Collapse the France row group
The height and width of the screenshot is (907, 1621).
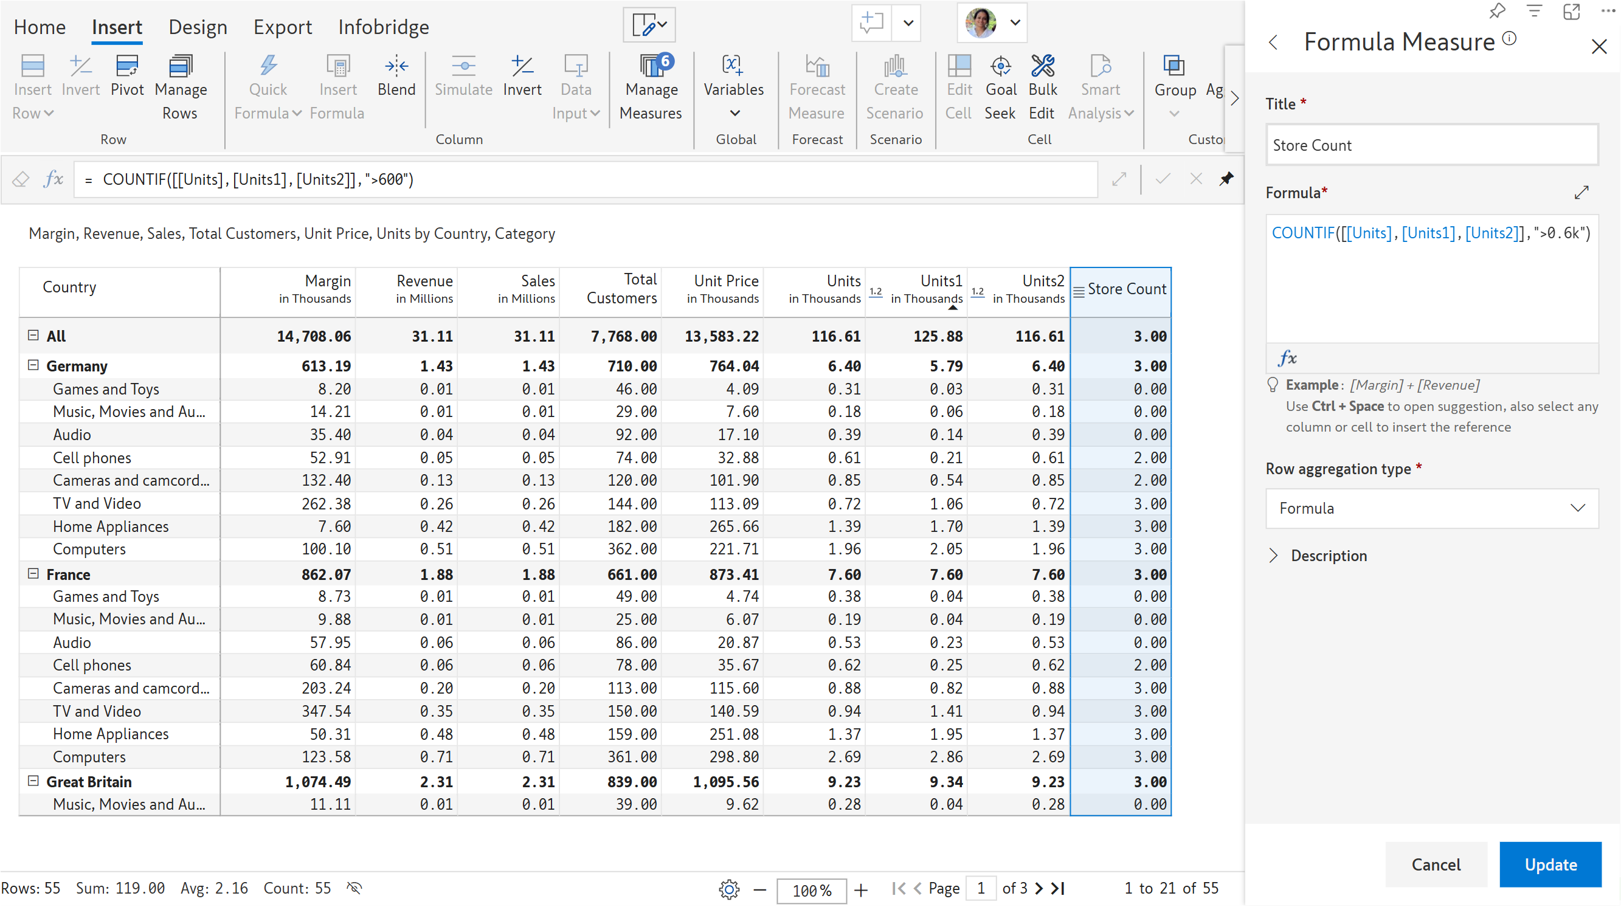33,574
